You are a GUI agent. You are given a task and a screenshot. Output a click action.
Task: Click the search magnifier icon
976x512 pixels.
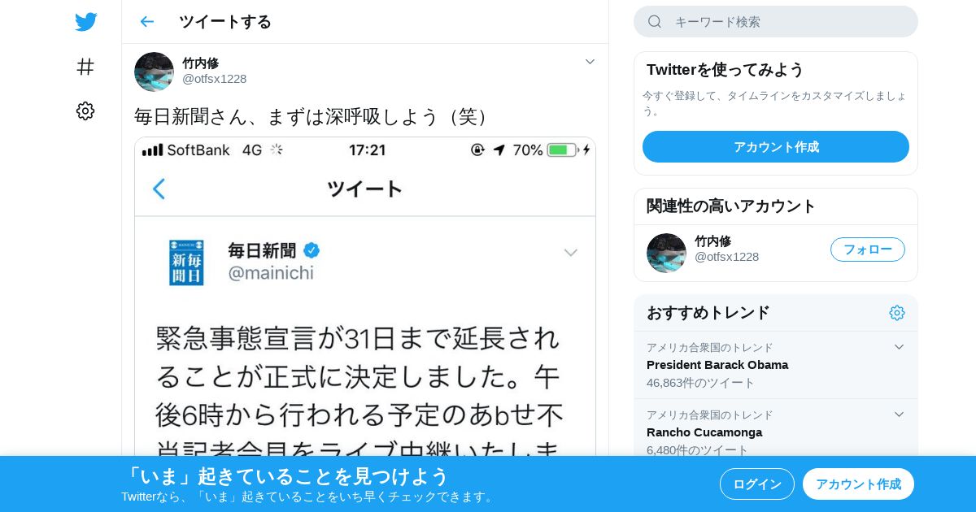[x=655, y=21]
